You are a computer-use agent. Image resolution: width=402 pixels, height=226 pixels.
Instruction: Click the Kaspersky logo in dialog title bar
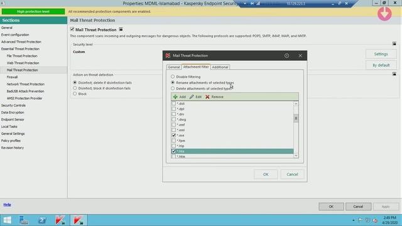tap(168, 56)
